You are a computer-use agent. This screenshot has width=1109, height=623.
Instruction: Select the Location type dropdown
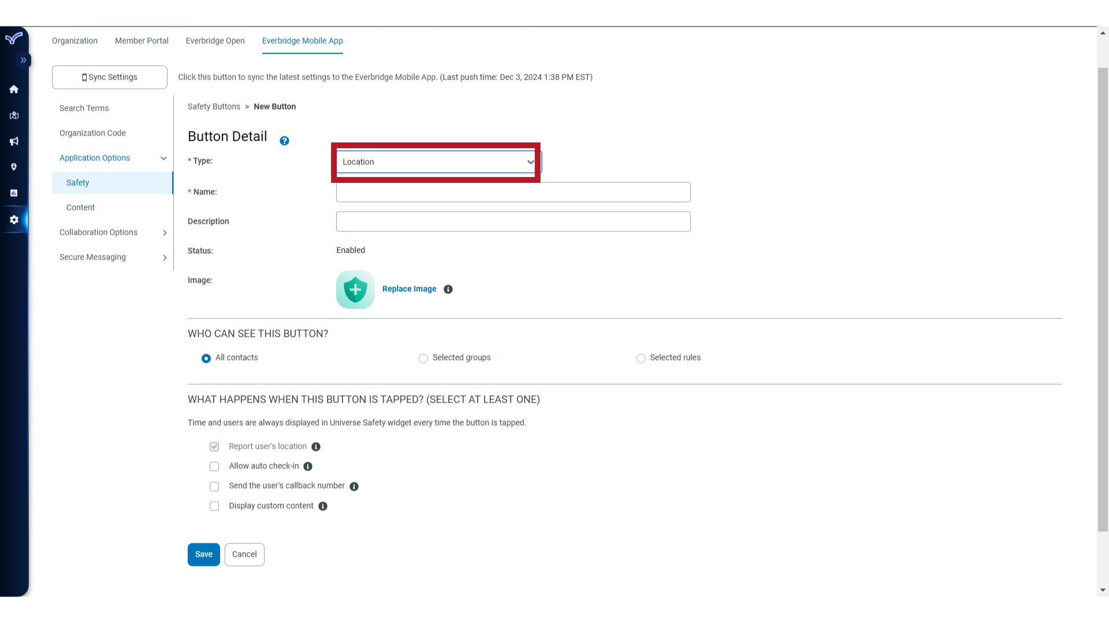pyautogui.click(x=436, y=162)
